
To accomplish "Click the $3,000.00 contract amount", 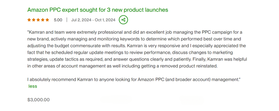I will point(38,100).
